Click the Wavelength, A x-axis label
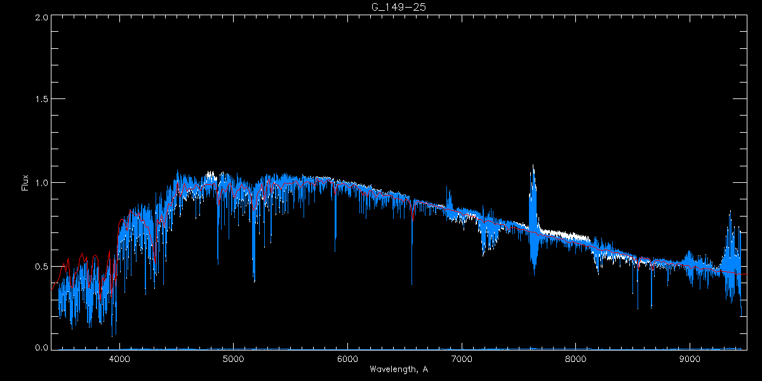 click(399, 370)
